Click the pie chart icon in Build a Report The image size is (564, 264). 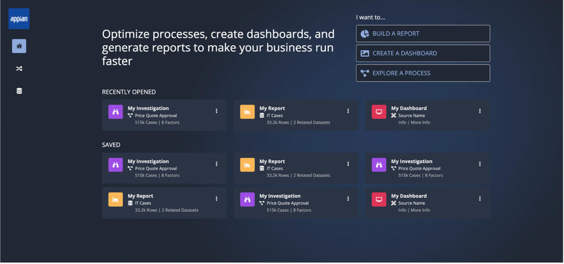pyautogui.click(x=365, y=34)
